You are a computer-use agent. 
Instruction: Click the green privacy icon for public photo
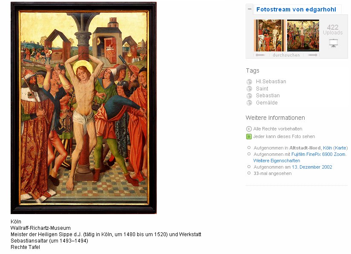pyautogui.click(x=249, y=136)
